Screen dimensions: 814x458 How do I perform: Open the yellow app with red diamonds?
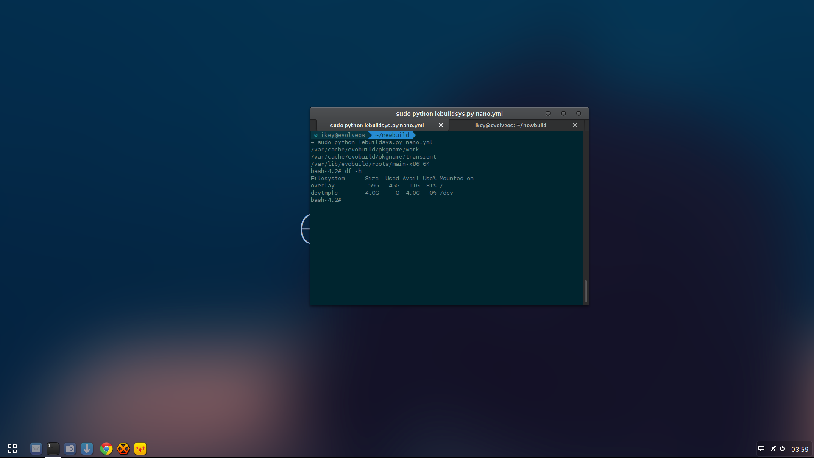click(x=140, y=448)
